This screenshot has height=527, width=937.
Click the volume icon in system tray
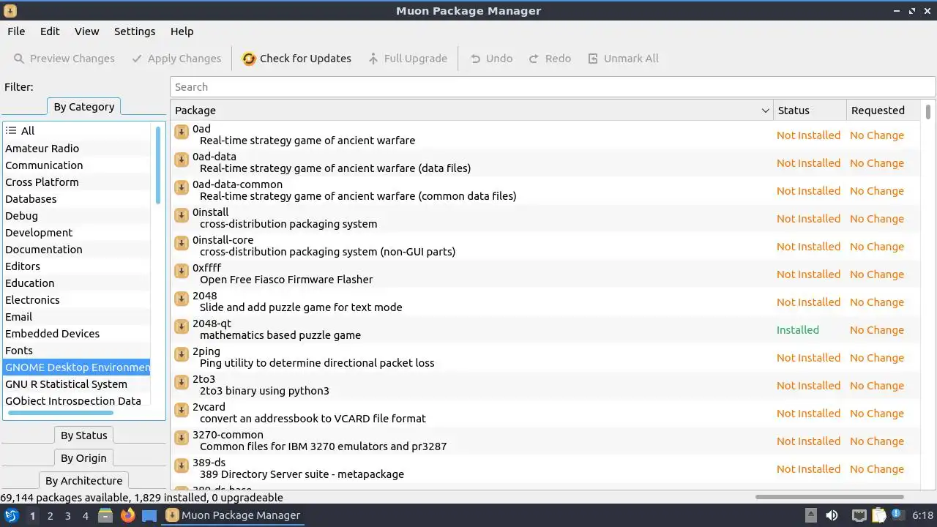832,515
